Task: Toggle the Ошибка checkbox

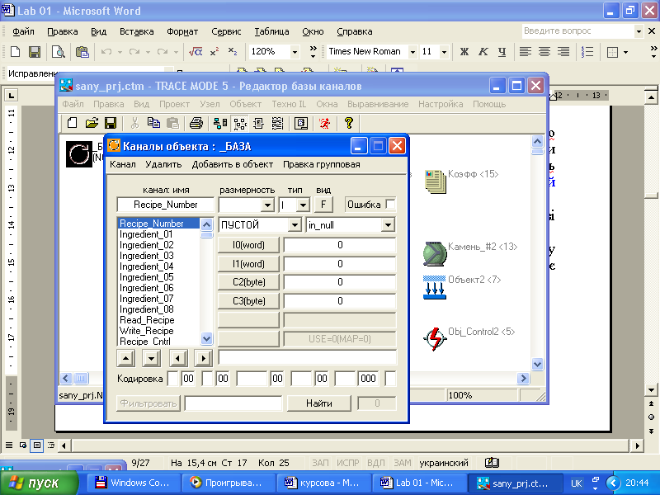Action: point(391,204)
